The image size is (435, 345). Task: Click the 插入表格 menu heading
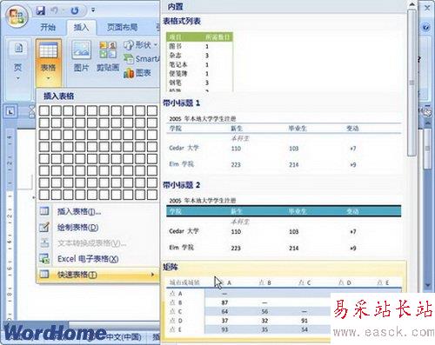pyautogui.click(x=59, y=96)
